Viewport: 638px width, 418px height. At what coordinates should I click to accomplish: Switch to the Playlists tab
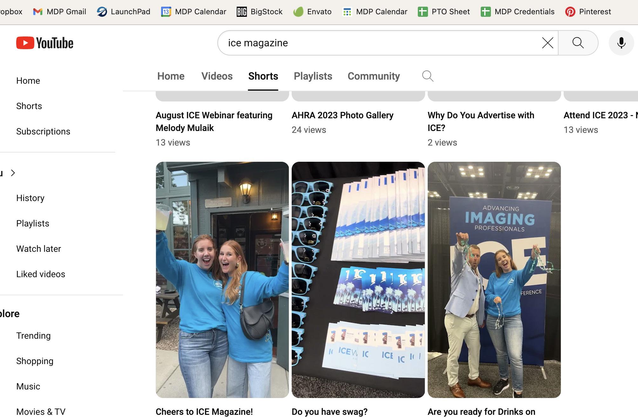coord(313,76)
